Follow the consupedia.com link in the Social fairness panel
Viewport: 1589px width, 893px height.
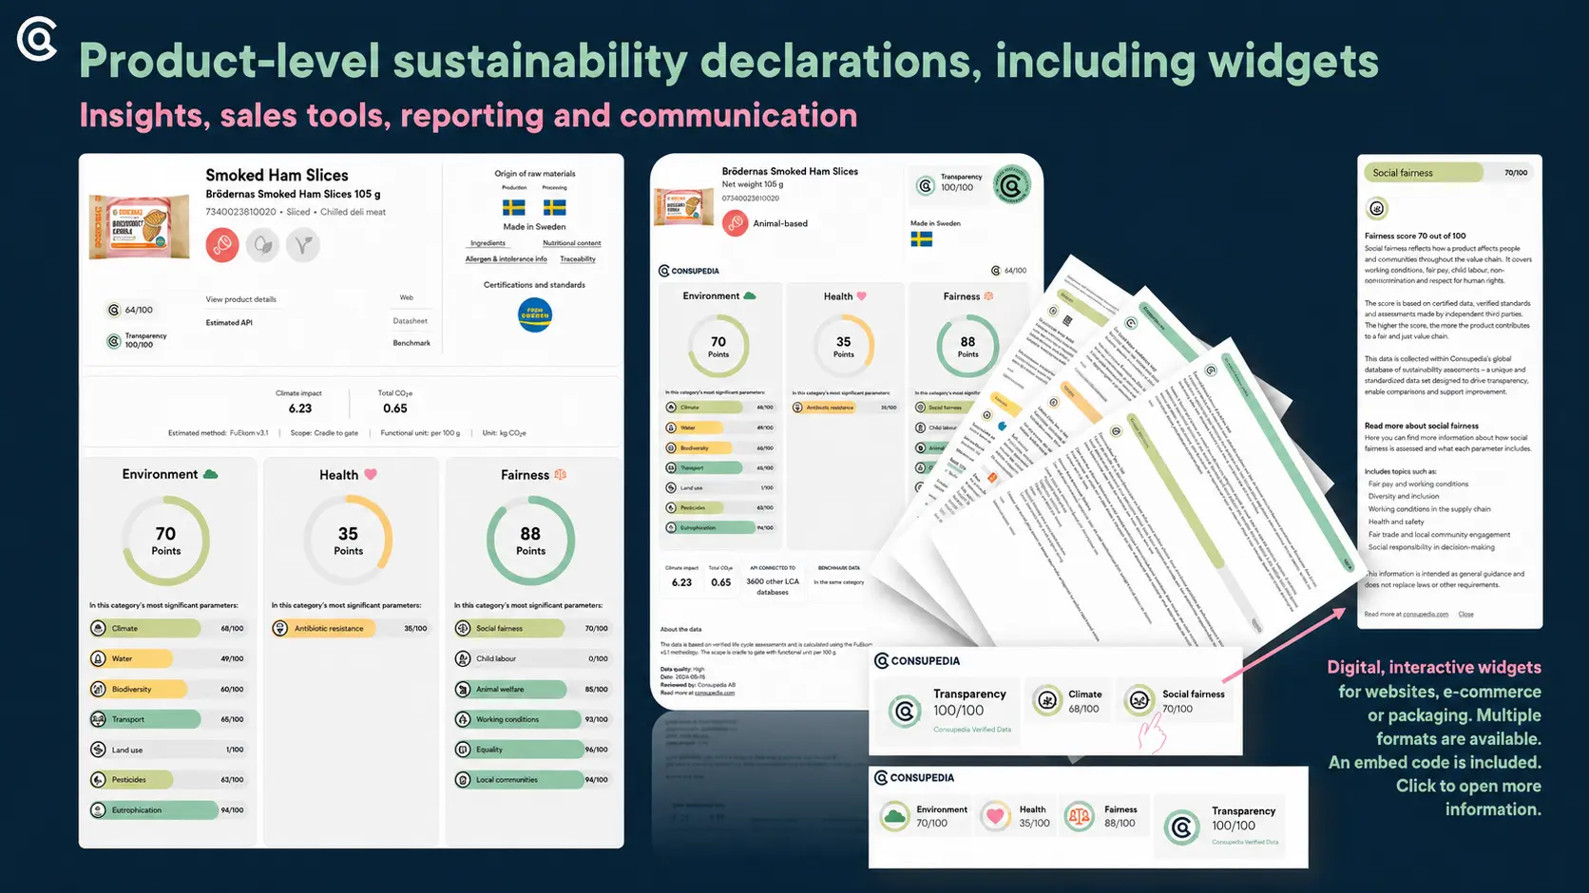[x=1426, y=615]
